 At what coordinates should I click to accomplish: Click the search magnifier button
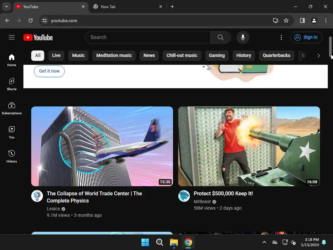[221, 37]
